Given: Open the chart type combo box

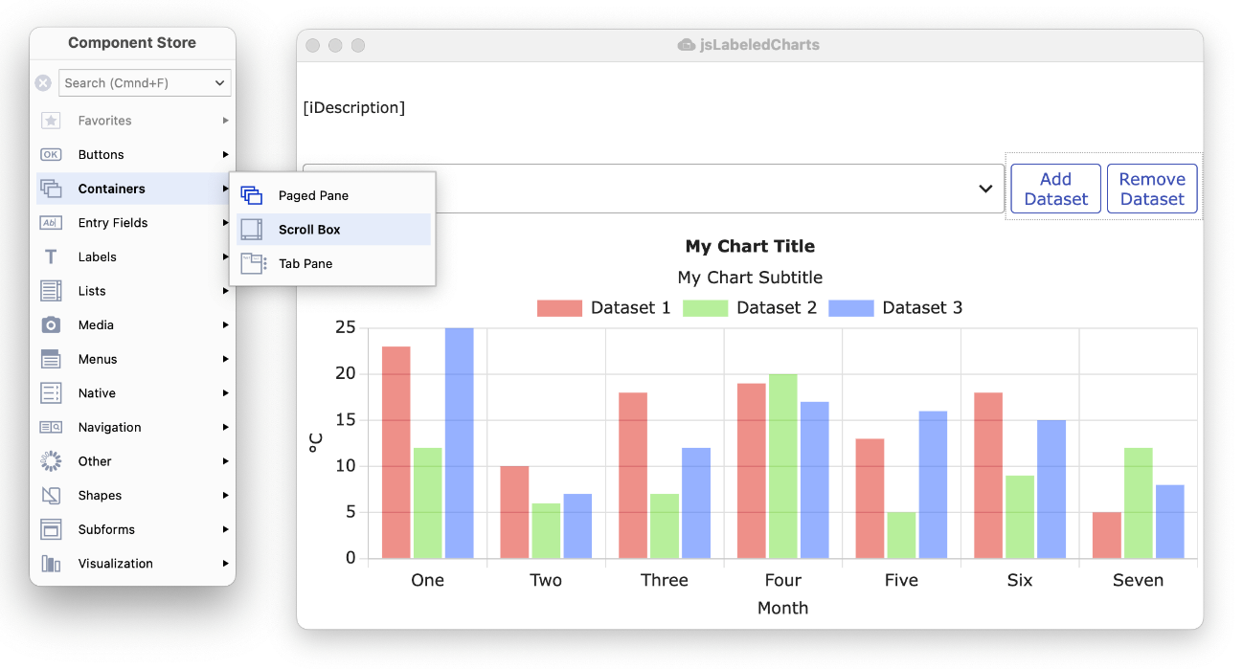Looking at the screenshot, I should pos(653,189).
